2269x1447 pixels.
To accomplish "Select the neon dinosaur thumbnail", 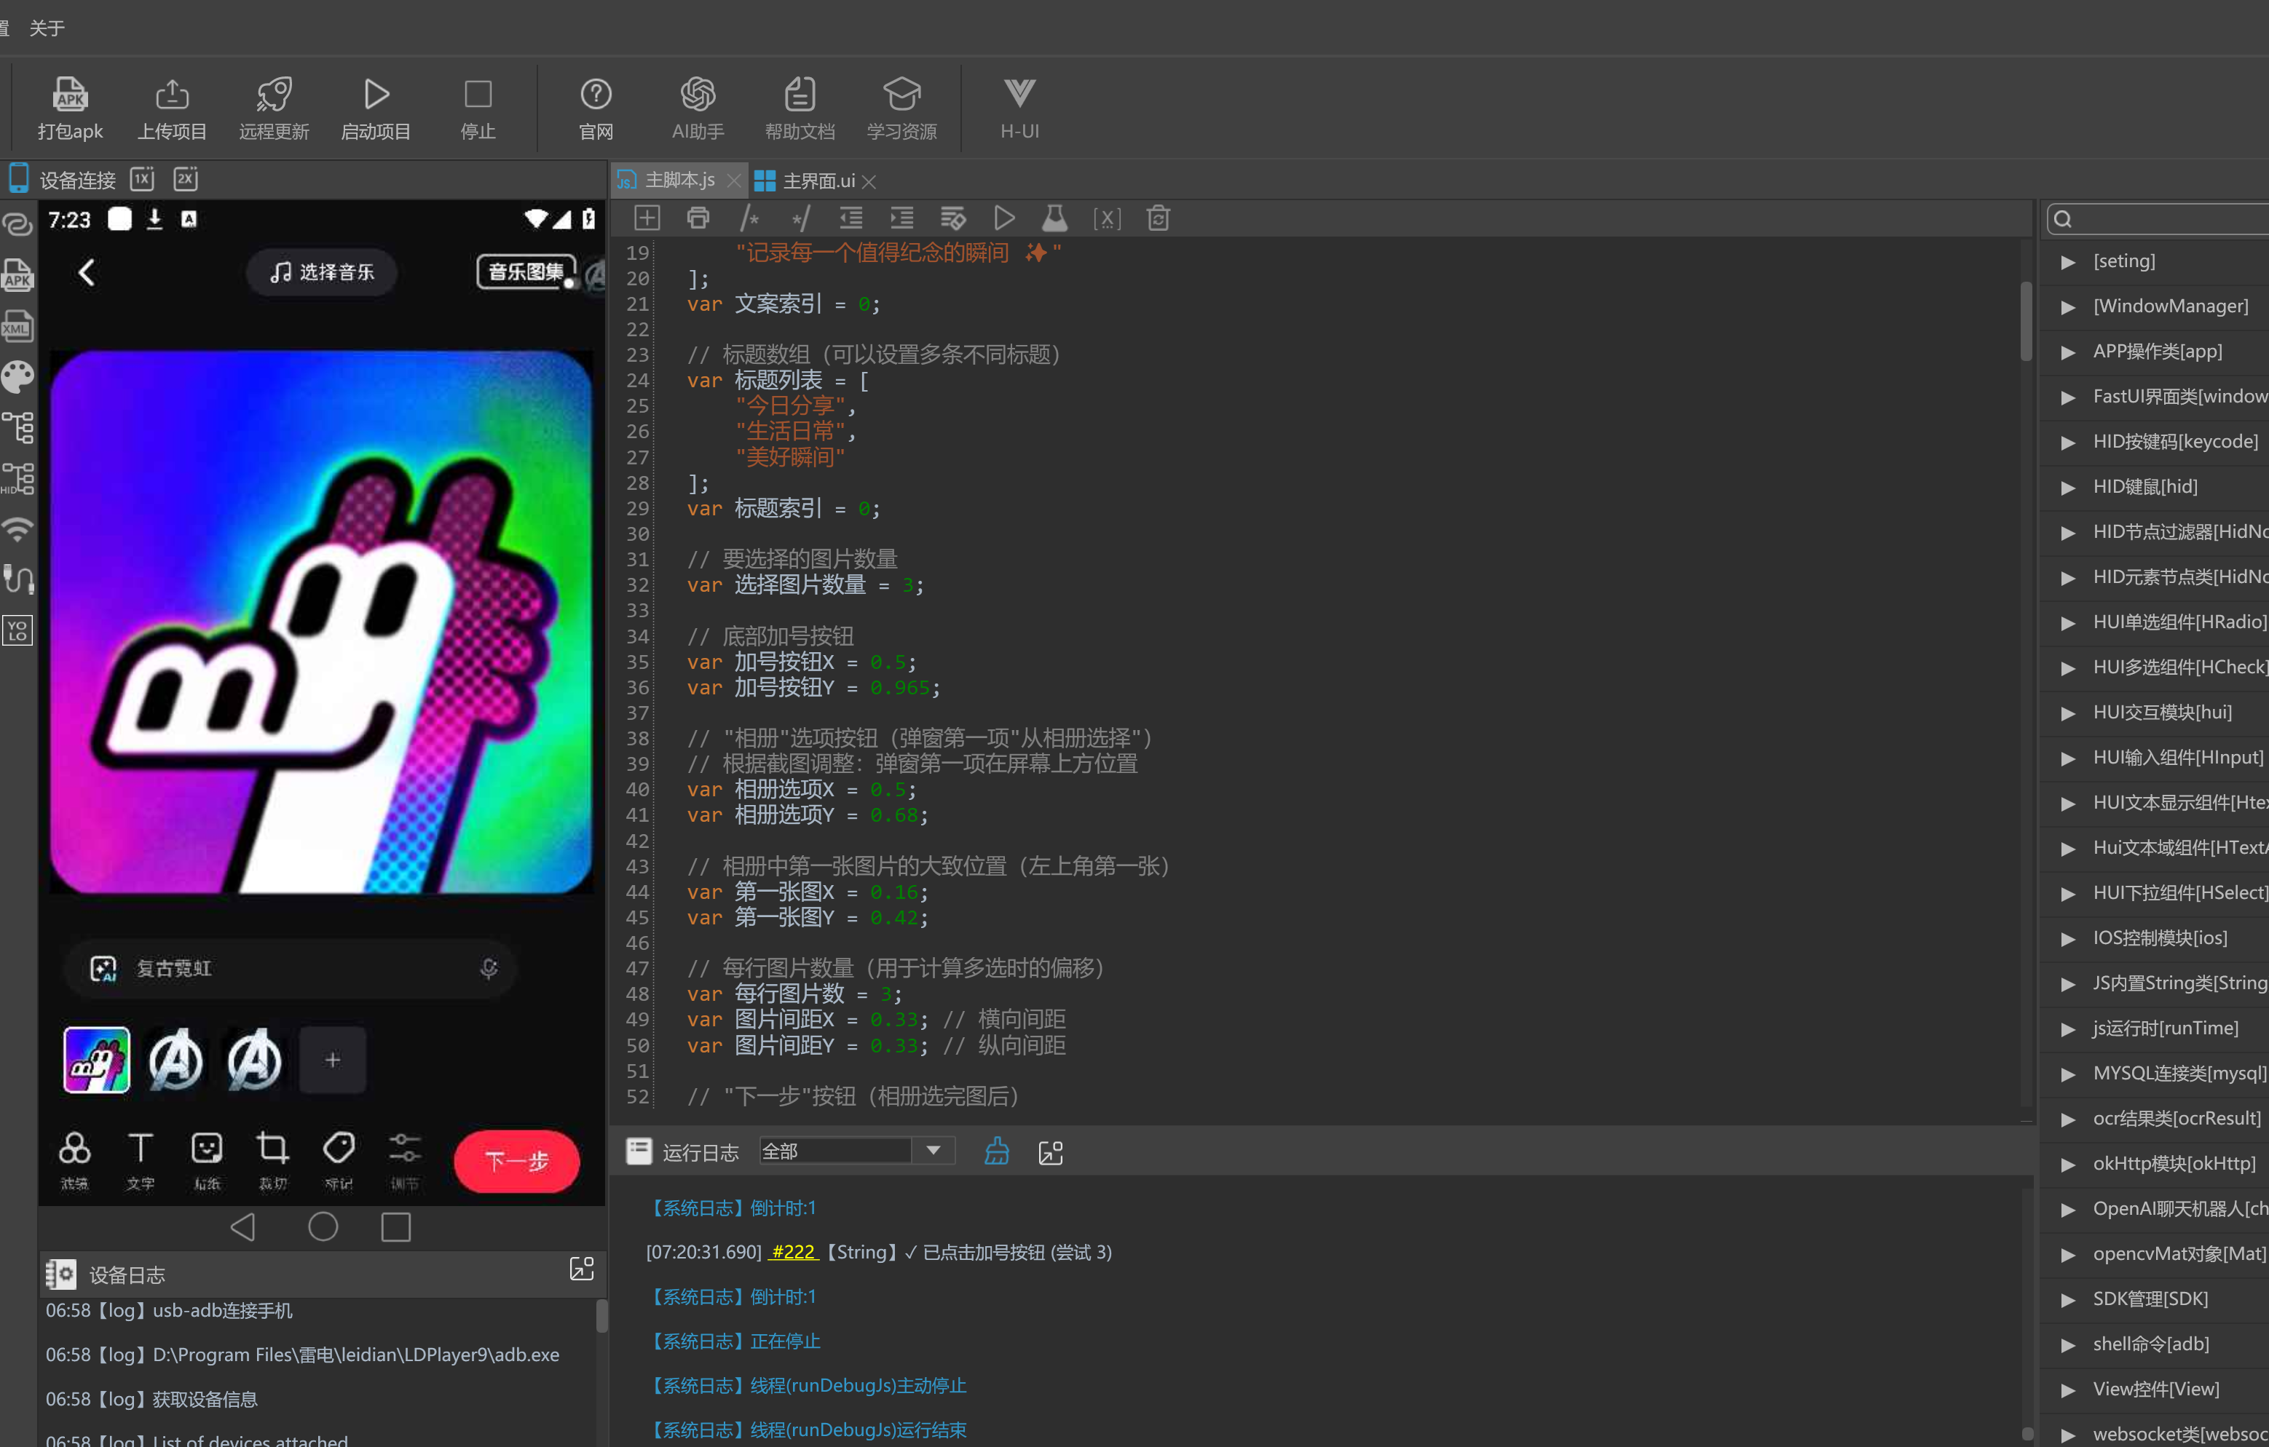I will [96, 1060].
